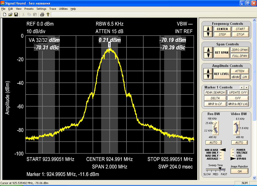Select next marker with right arrow
The width and height of the screenshot is (257, 186).
pyautogui.click(x=246, y=87)
